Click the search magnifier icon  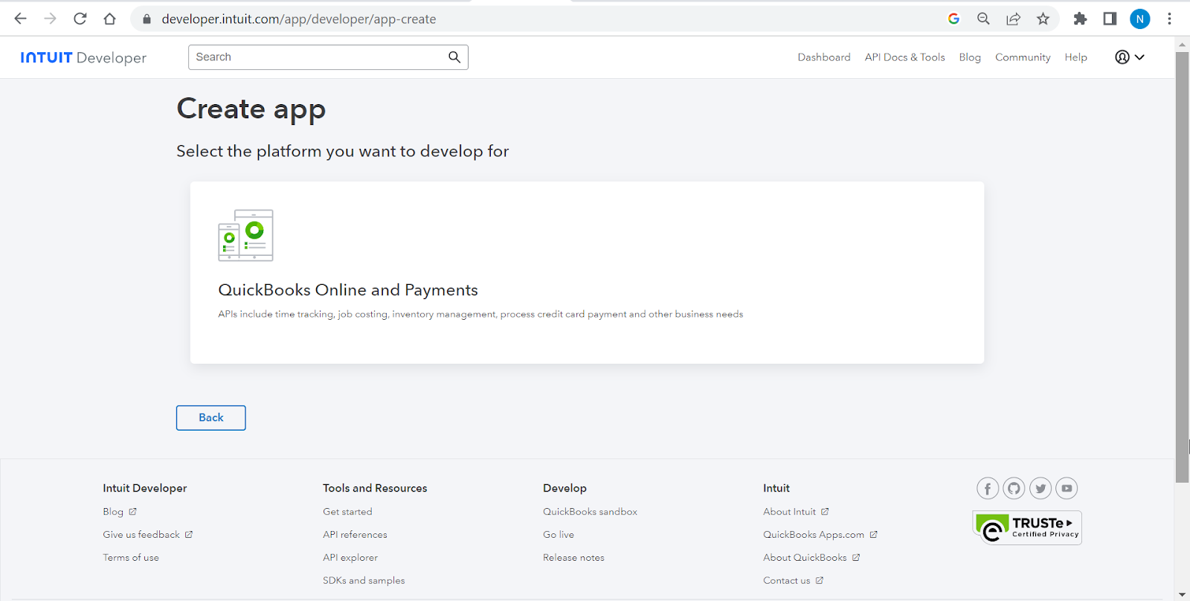pos(454,57)
